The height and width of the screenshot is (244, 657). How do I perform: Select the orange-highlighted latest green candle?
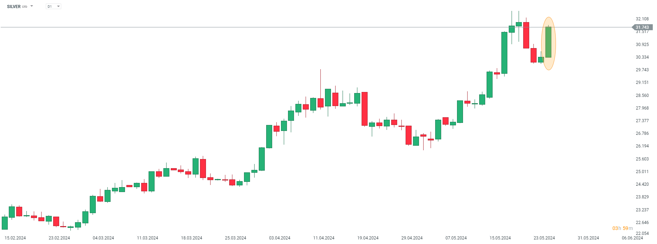548,42
